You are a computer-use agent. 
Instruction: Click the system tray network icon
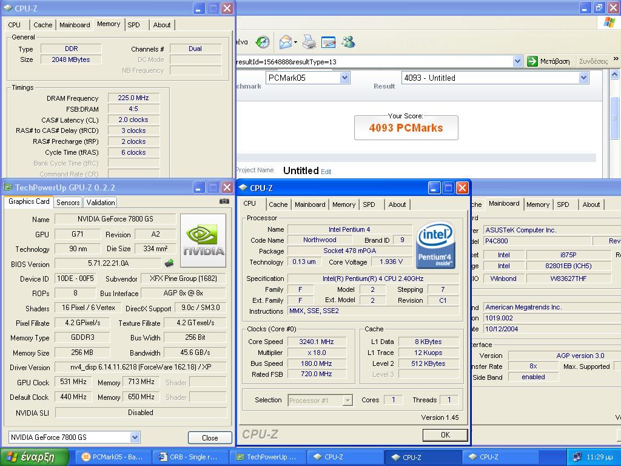(577, 457)
